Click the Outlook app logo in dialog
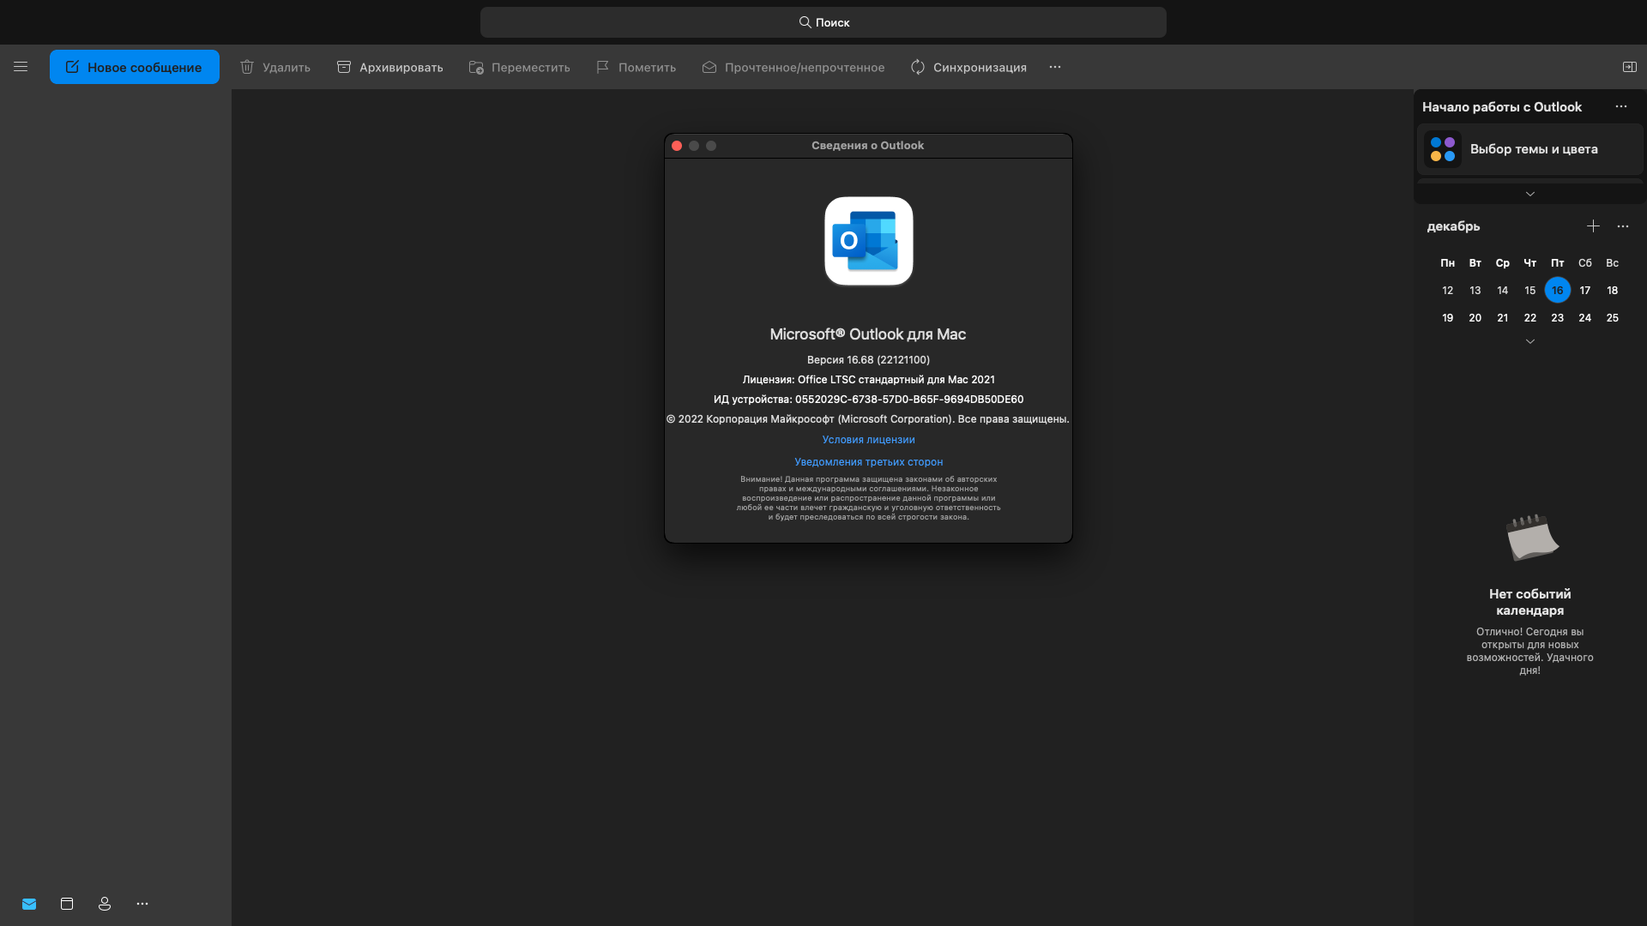This screenshot has height=926, width=1647. pos(869,241)
